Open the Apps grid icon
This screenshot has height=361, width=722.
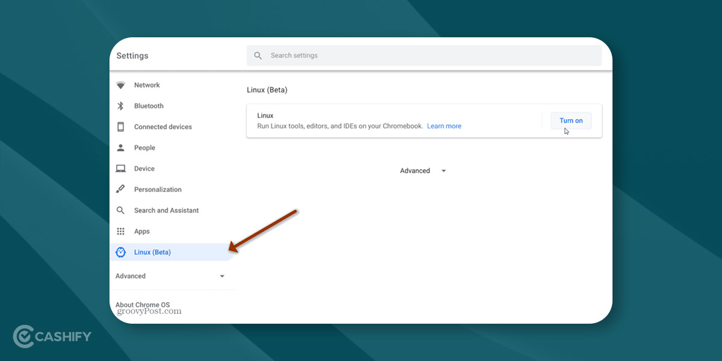coord(120,232)
